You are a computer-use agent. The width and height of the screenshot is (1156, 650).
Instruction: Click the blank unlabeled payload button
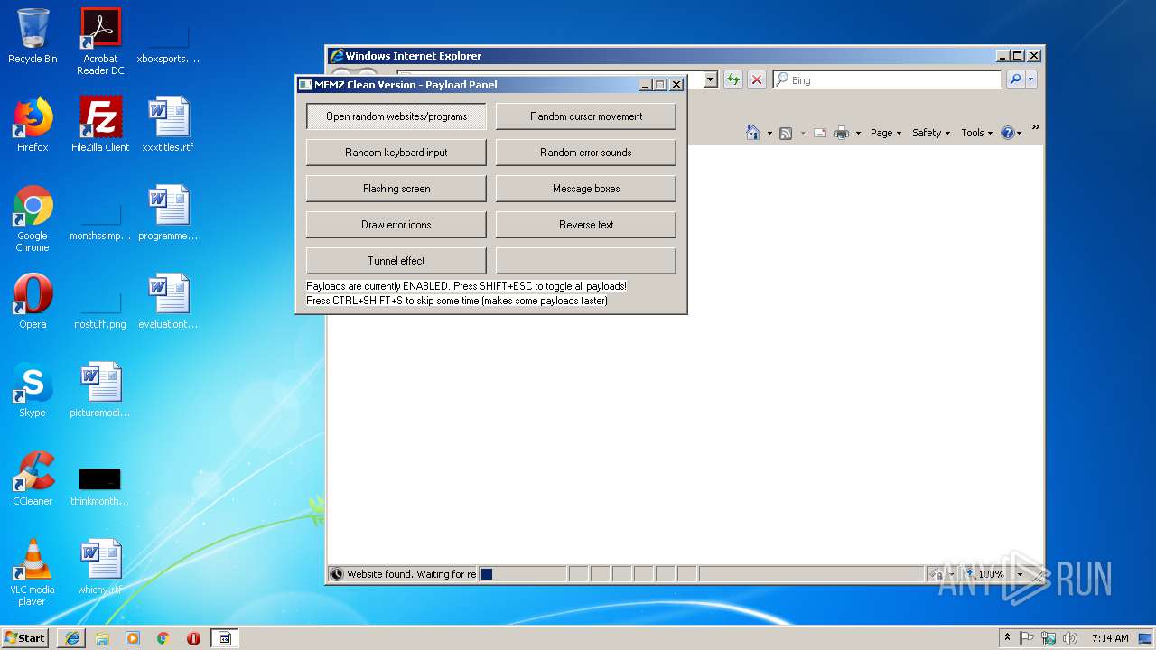[586, 261]
